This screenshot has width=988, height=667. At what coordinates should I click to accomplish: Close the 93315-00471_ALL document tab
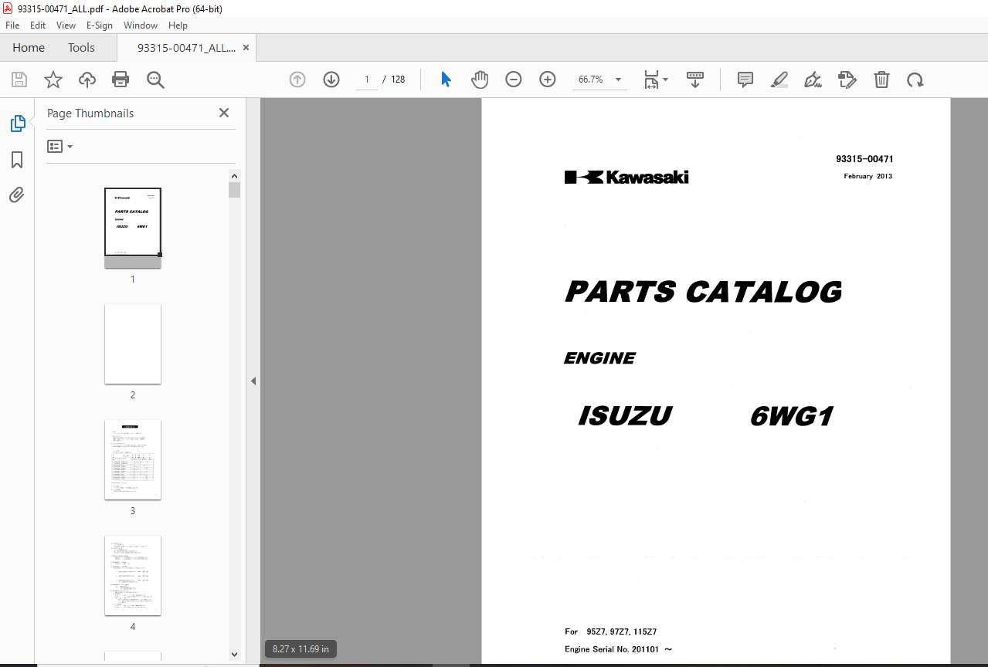tap(246, 48)
